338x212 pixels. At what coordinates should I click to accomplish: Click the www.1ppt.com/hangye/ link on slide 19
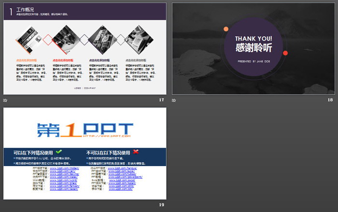click(x=122, y=168)
